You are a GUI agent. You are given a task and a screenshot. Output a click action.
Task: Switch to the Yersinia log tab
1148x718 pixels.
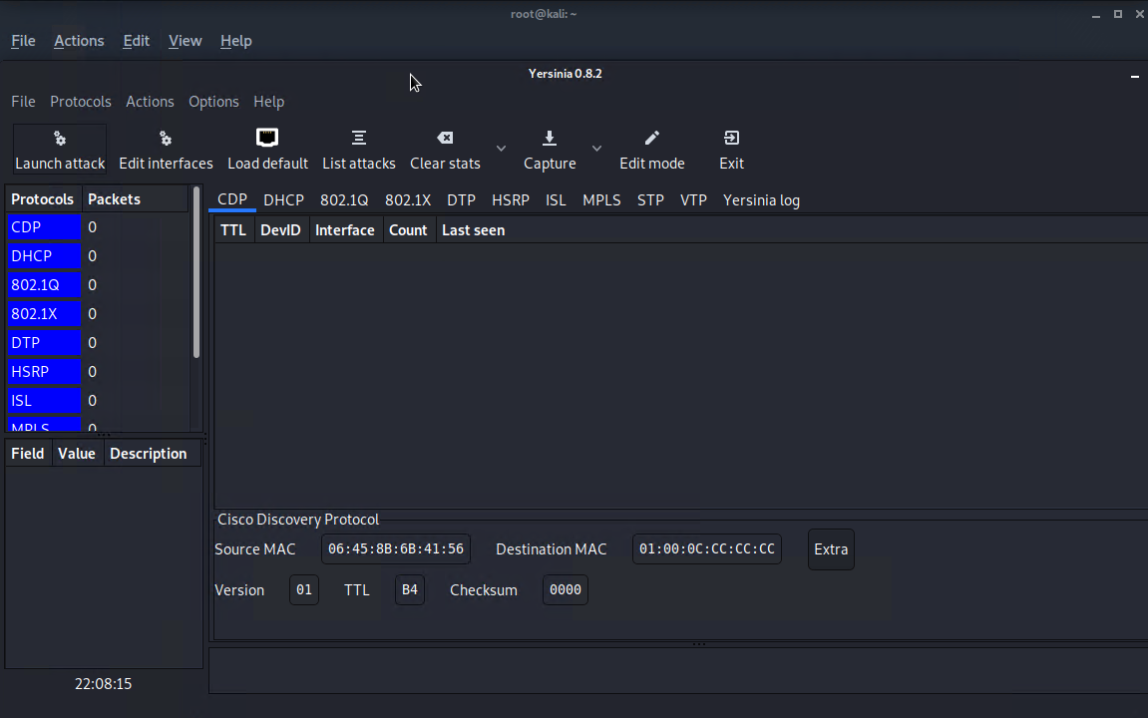coord(761,200)
